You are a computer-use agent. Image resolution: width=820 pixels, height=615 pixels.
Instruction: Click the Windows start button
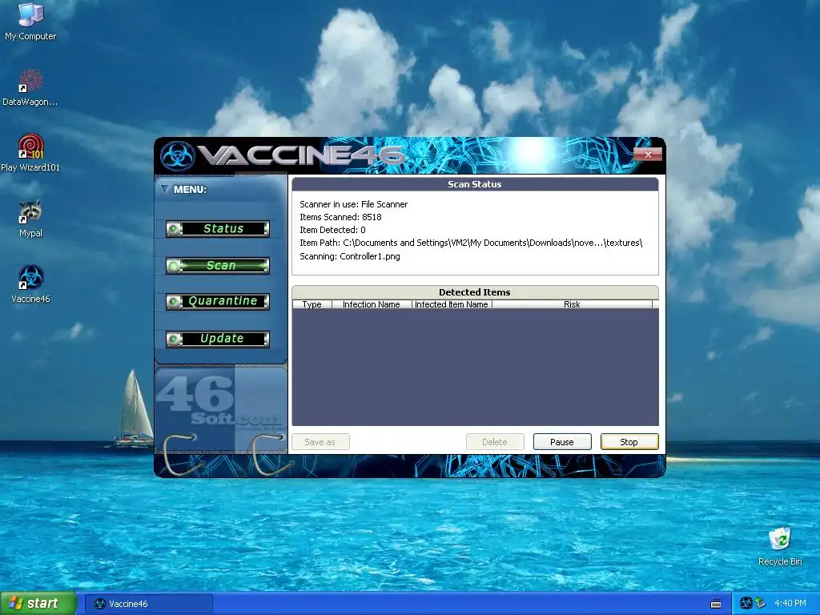click(x=38, y=603)
